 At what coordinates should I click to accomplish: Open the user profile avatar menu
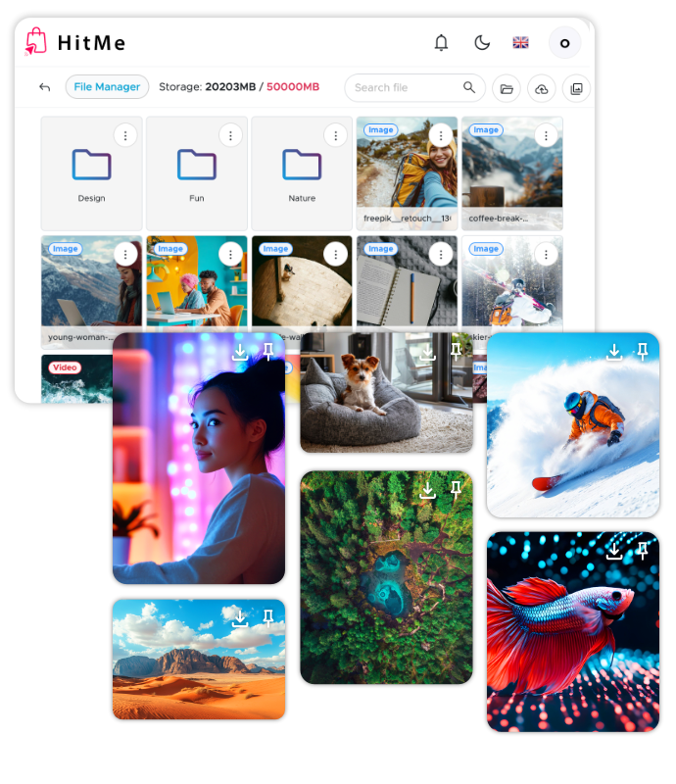pos(564,43)
